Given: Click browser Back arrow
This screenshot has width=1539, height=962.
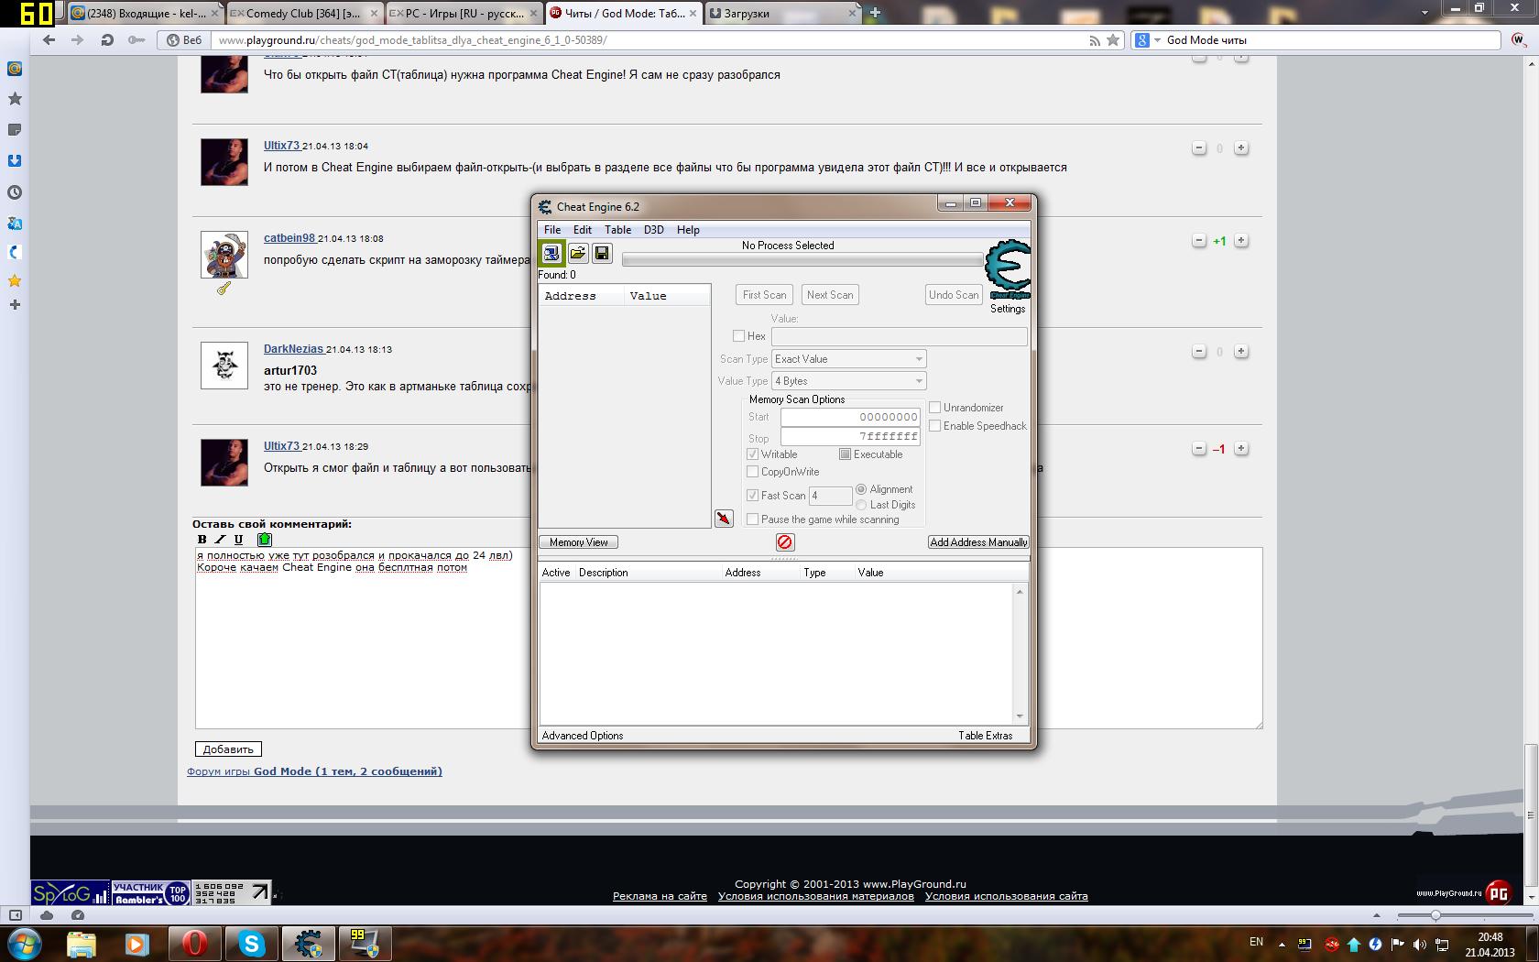Looking at the screenshot, I should pyautogui.click(x=49, y=39).
